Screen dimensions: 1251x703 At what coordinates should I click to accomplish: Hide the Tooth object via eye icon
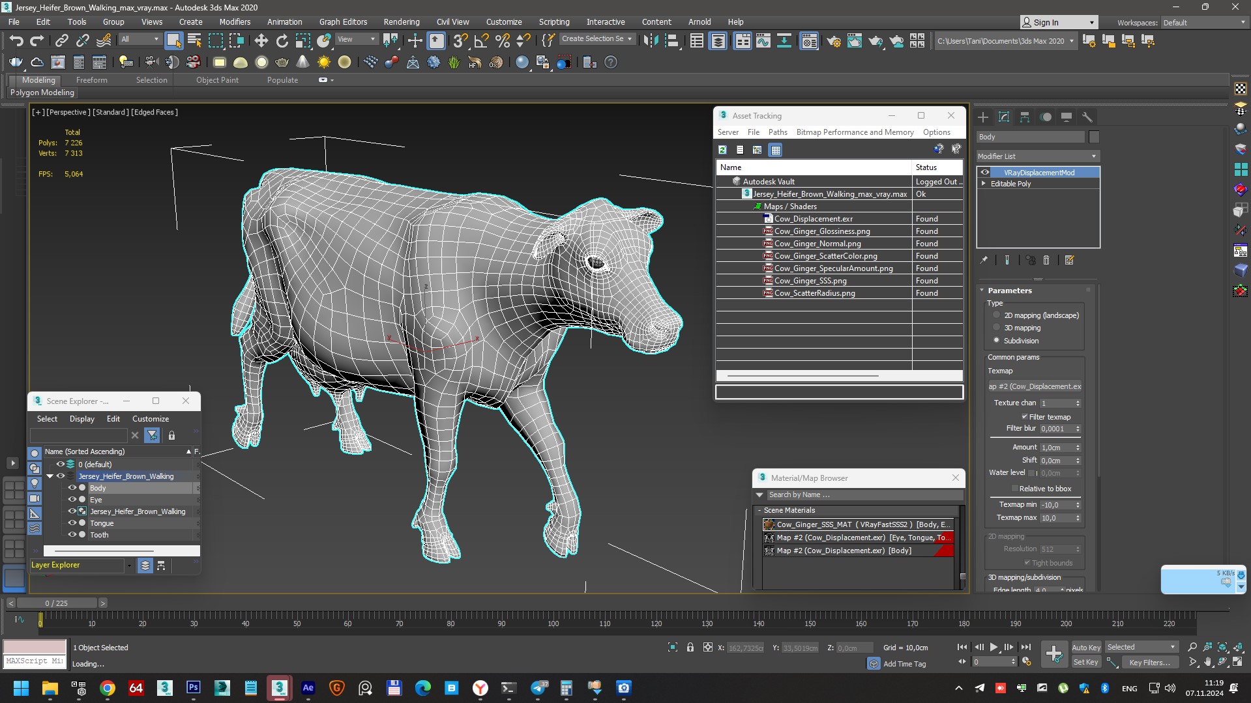tap(72, 535)
